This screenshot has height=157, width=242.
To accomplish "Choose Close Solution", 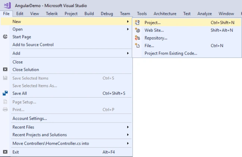I will coord(66,69).
